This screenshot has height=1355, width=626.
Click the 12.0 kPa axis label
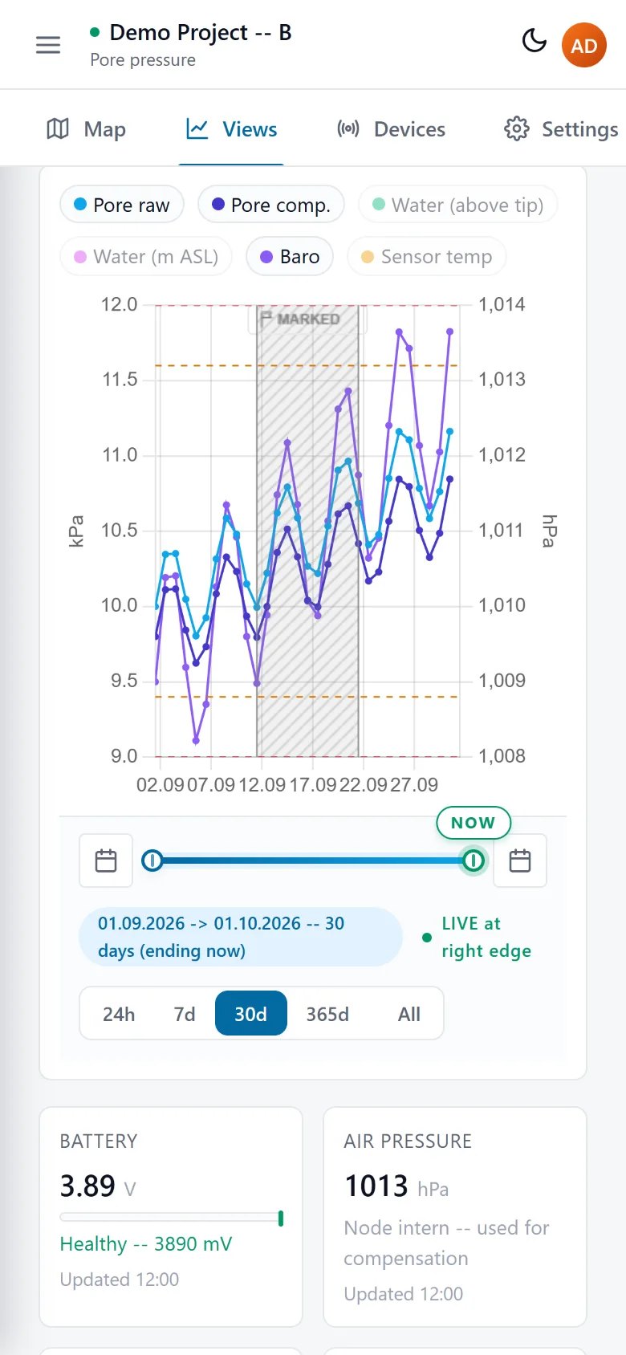point(119,304)
